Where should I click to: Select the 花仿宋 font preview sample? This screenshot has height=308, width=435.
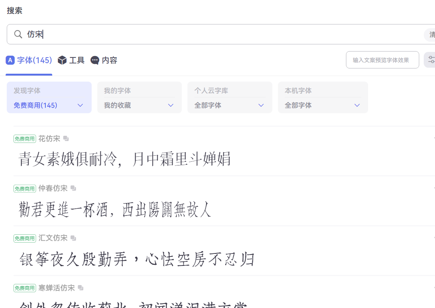[x=125, y=159]
